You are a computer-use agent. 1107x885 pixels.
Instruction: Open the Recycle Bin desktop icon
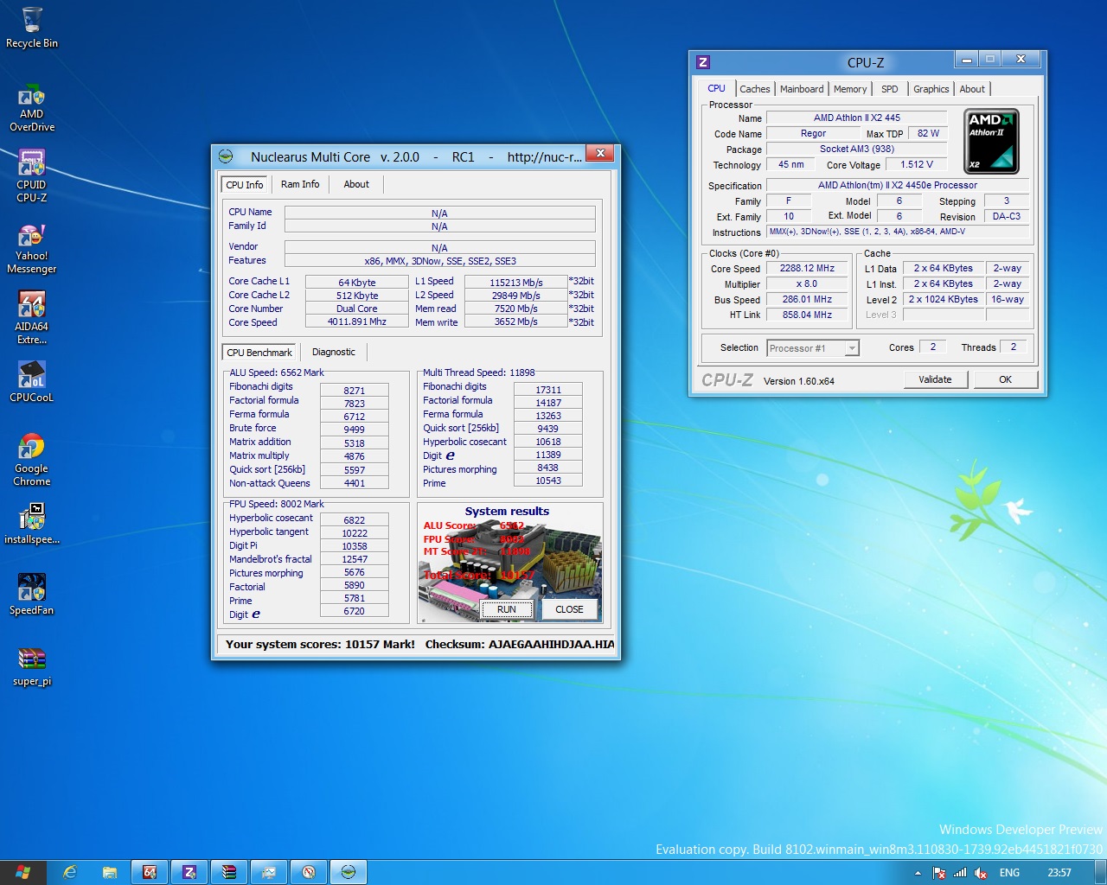(32, 28)
